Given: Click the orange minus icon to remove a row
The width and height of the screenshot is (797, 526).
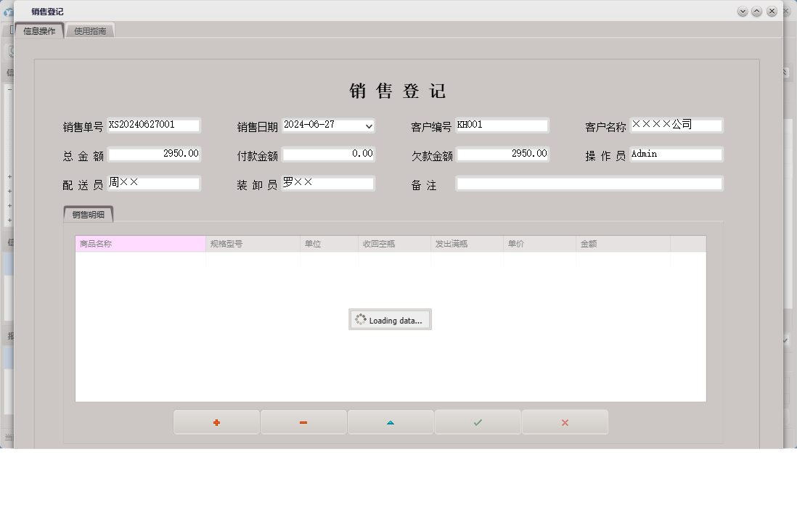Looking at the screenshot, I should click(x=303, y=422).
